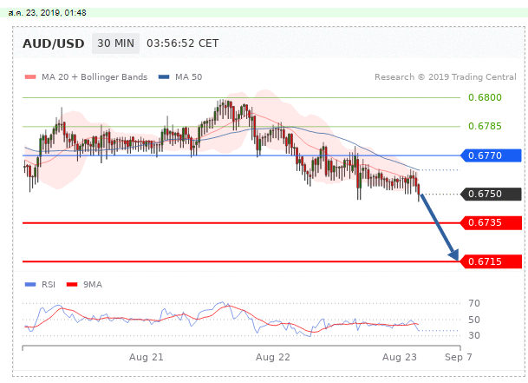Click the Aug 23 date axis label
The height and width of the screenshot is (383, 528).
pyautogui.click(x=400, y=357)
